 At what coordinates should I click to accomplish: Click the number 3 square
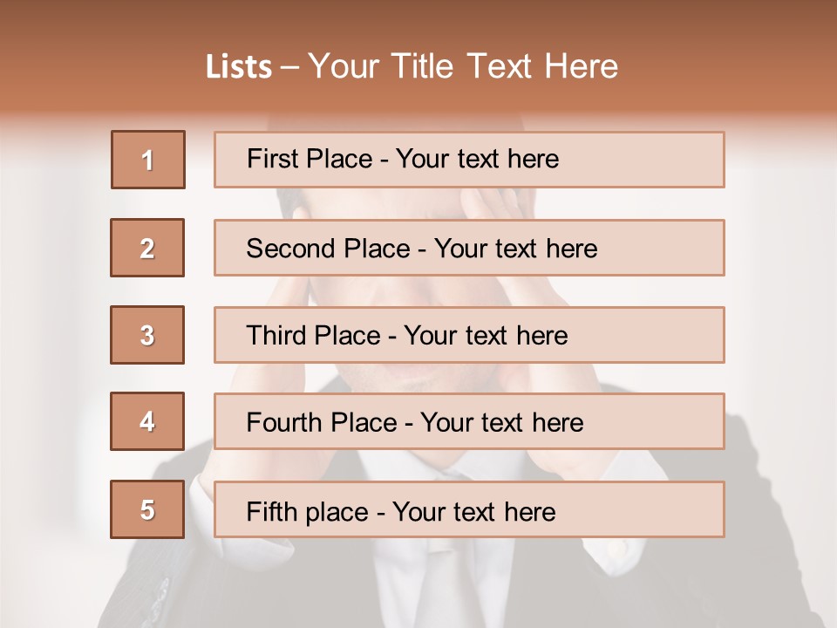(147, 335)
